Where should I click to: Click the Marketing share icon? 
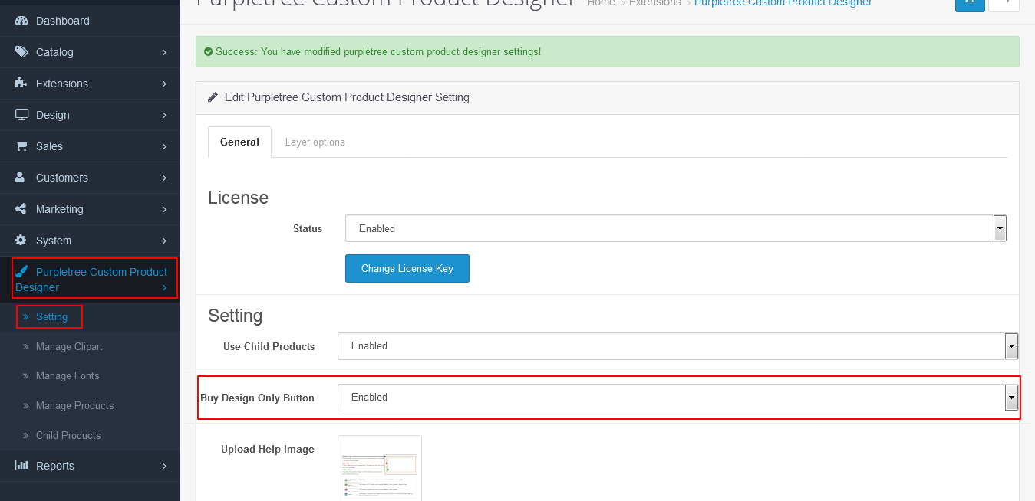click(x=21, y=209)
